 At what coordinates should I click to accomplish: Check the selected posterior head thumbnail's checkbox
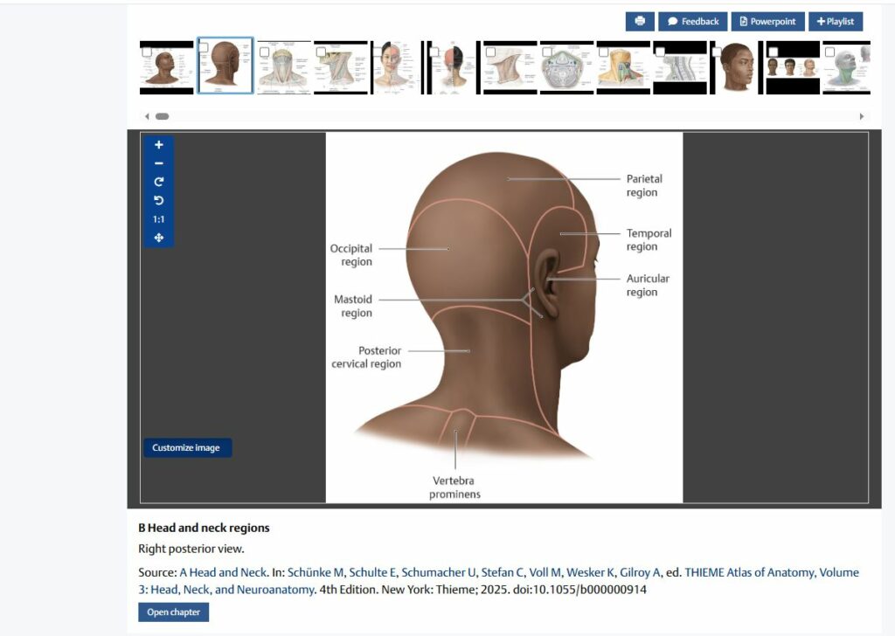point(205,49)
